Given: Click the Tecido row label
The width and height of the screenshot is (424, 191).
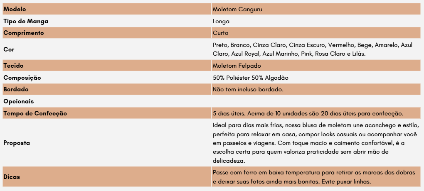Looking at the screenshot, I should [14, 66].
